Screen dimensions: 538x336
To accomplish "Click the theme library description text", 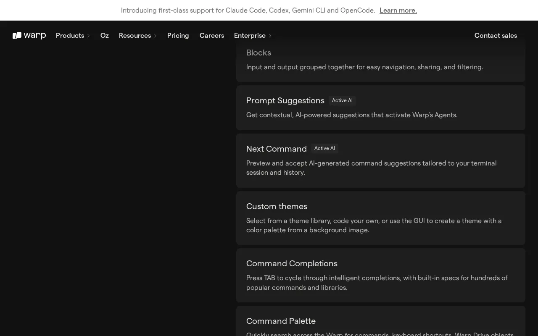I will pos(374,225).
